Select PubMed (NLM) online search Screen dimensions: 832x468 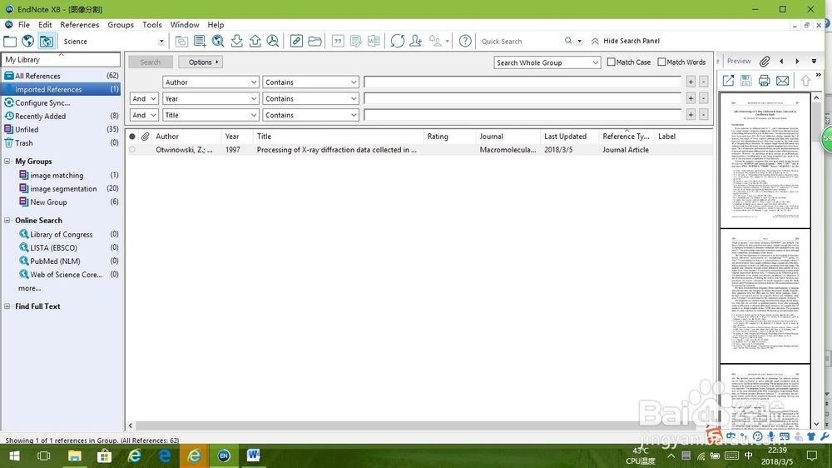(x=55, y=261)
